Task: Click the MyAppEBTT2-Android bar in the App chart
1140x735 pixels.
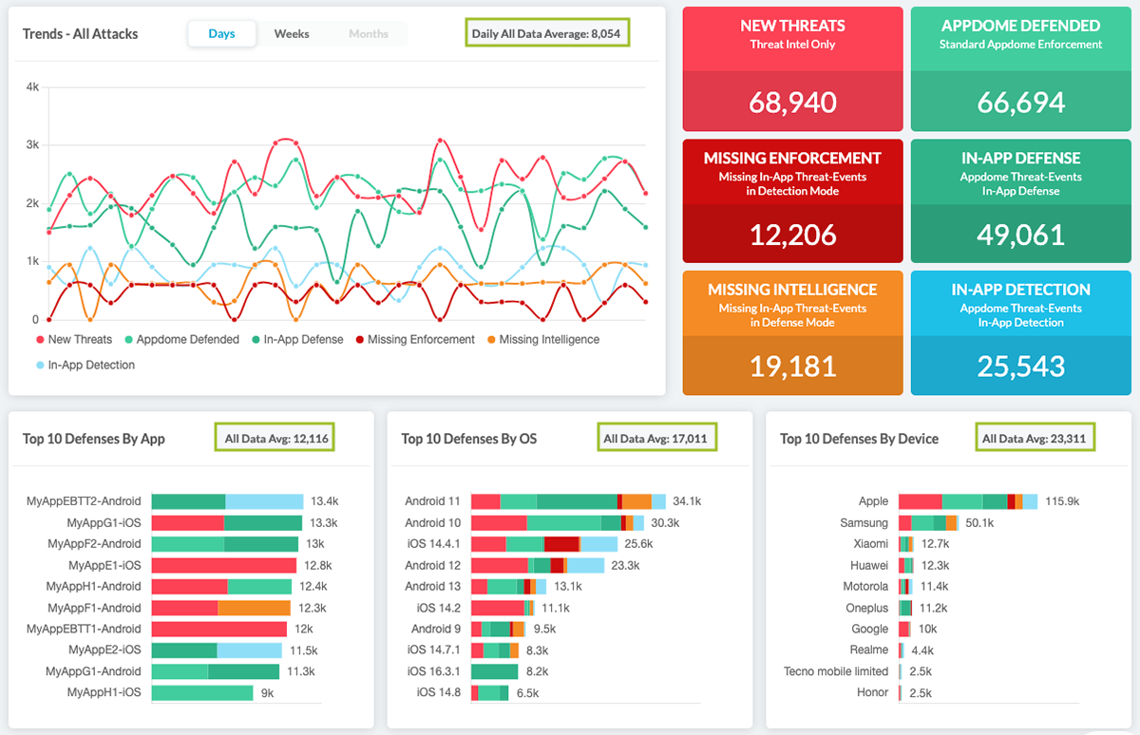Action: [x=227, y=501]
